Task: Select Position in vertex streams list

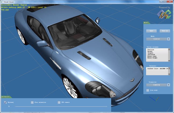Action: click(151, 50)
